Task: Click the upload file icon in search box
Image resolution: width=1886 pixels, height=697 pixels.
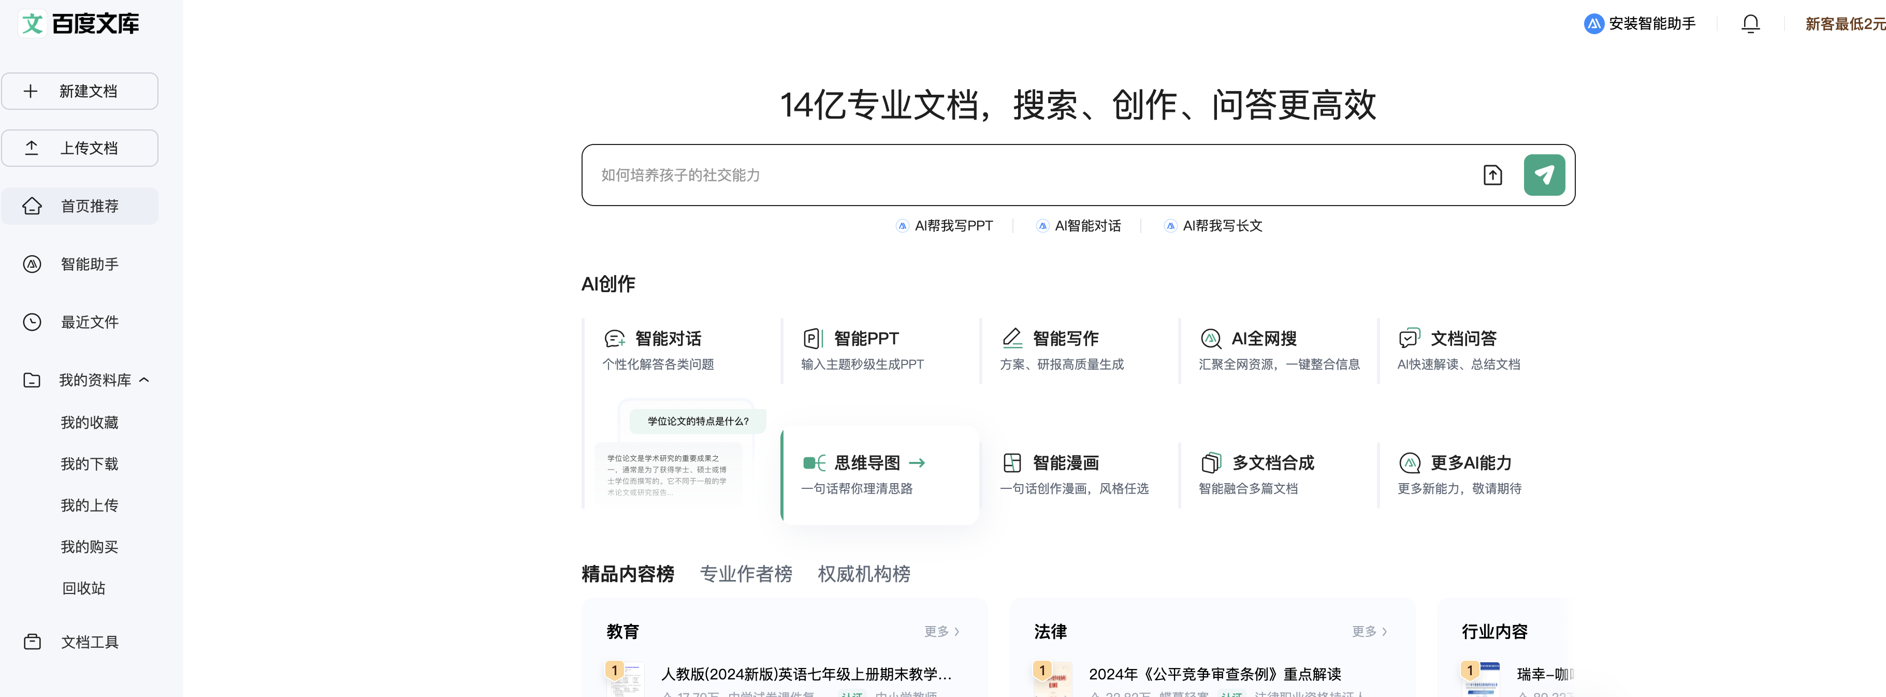Action: click(1492, 175)
